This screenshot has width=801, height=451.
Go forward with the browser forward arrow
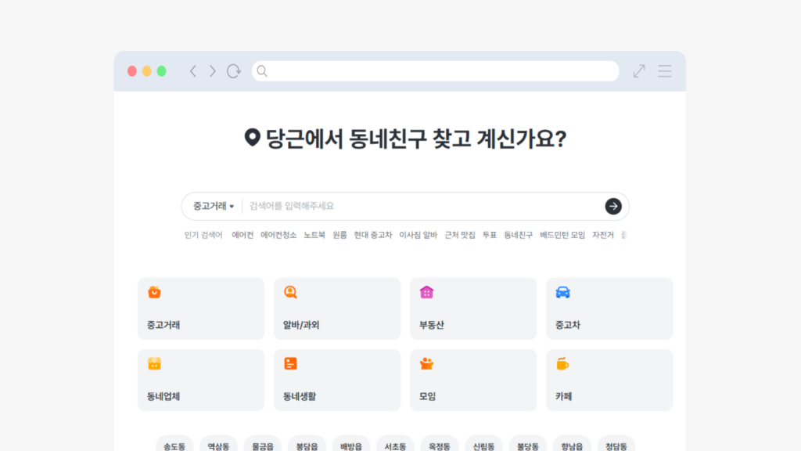pos(213,71)
